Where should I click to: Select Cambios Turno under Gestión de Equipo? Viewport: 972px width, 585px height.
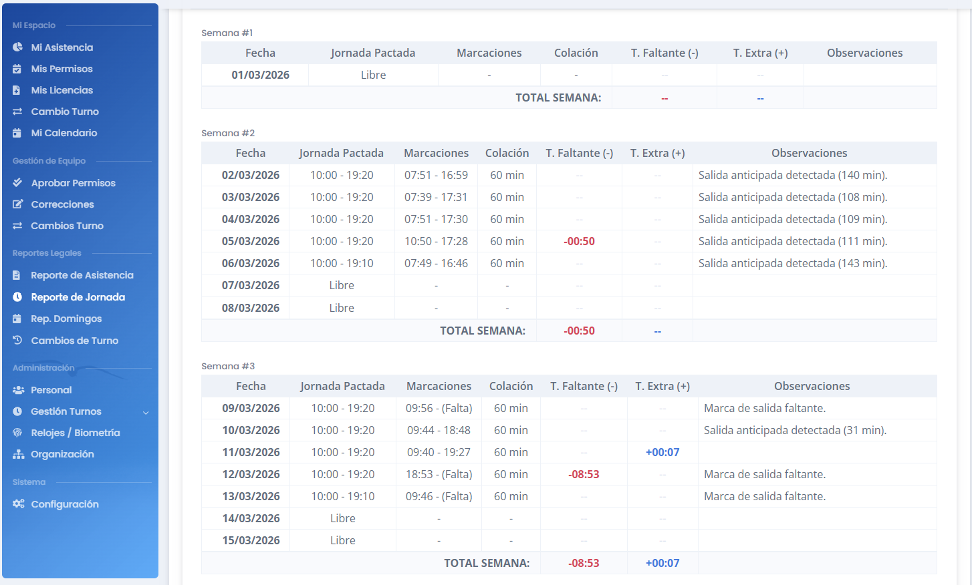pos(67,226)
